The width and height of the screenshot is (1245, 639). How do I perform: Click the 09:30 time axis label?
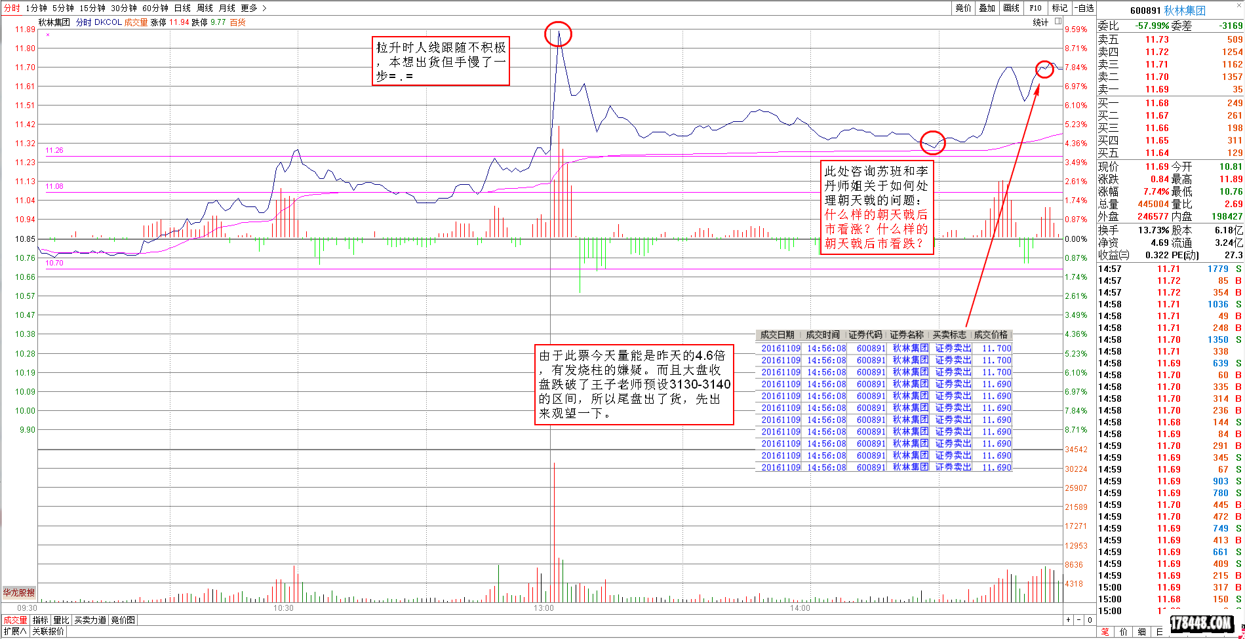coord(27,608)
